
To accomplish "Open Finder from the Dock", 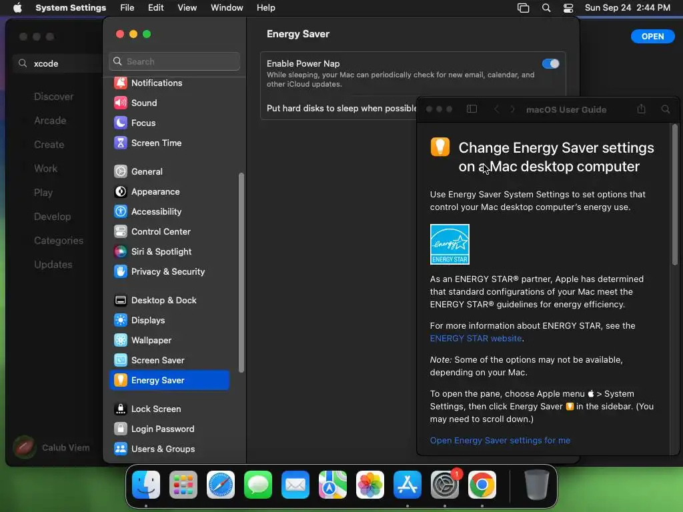I will 146,485.
